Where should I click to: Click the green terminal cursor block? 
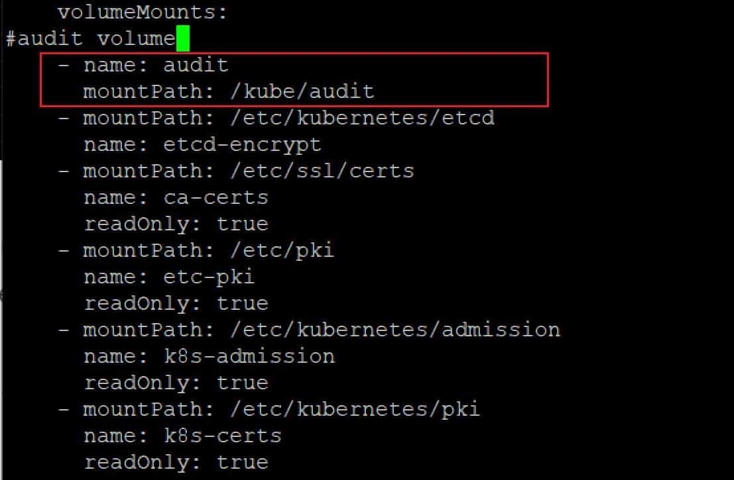[x=183, y=38]
